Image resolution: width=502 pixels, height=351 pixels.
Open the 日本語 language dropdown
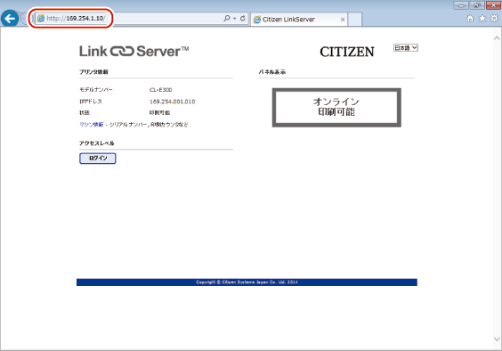click(406, 48)
